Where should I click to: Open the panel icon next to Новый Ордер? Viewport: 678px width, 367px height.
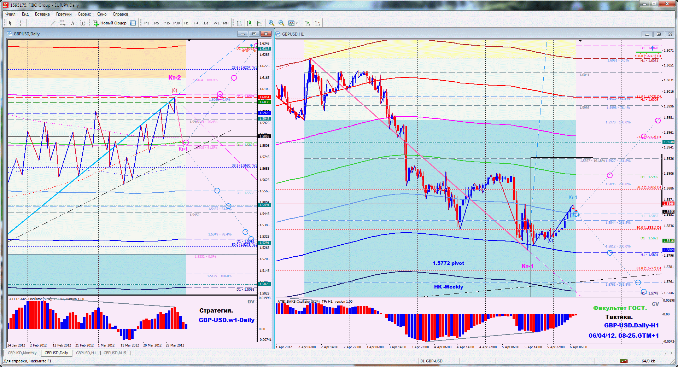(x=133, y=23)
